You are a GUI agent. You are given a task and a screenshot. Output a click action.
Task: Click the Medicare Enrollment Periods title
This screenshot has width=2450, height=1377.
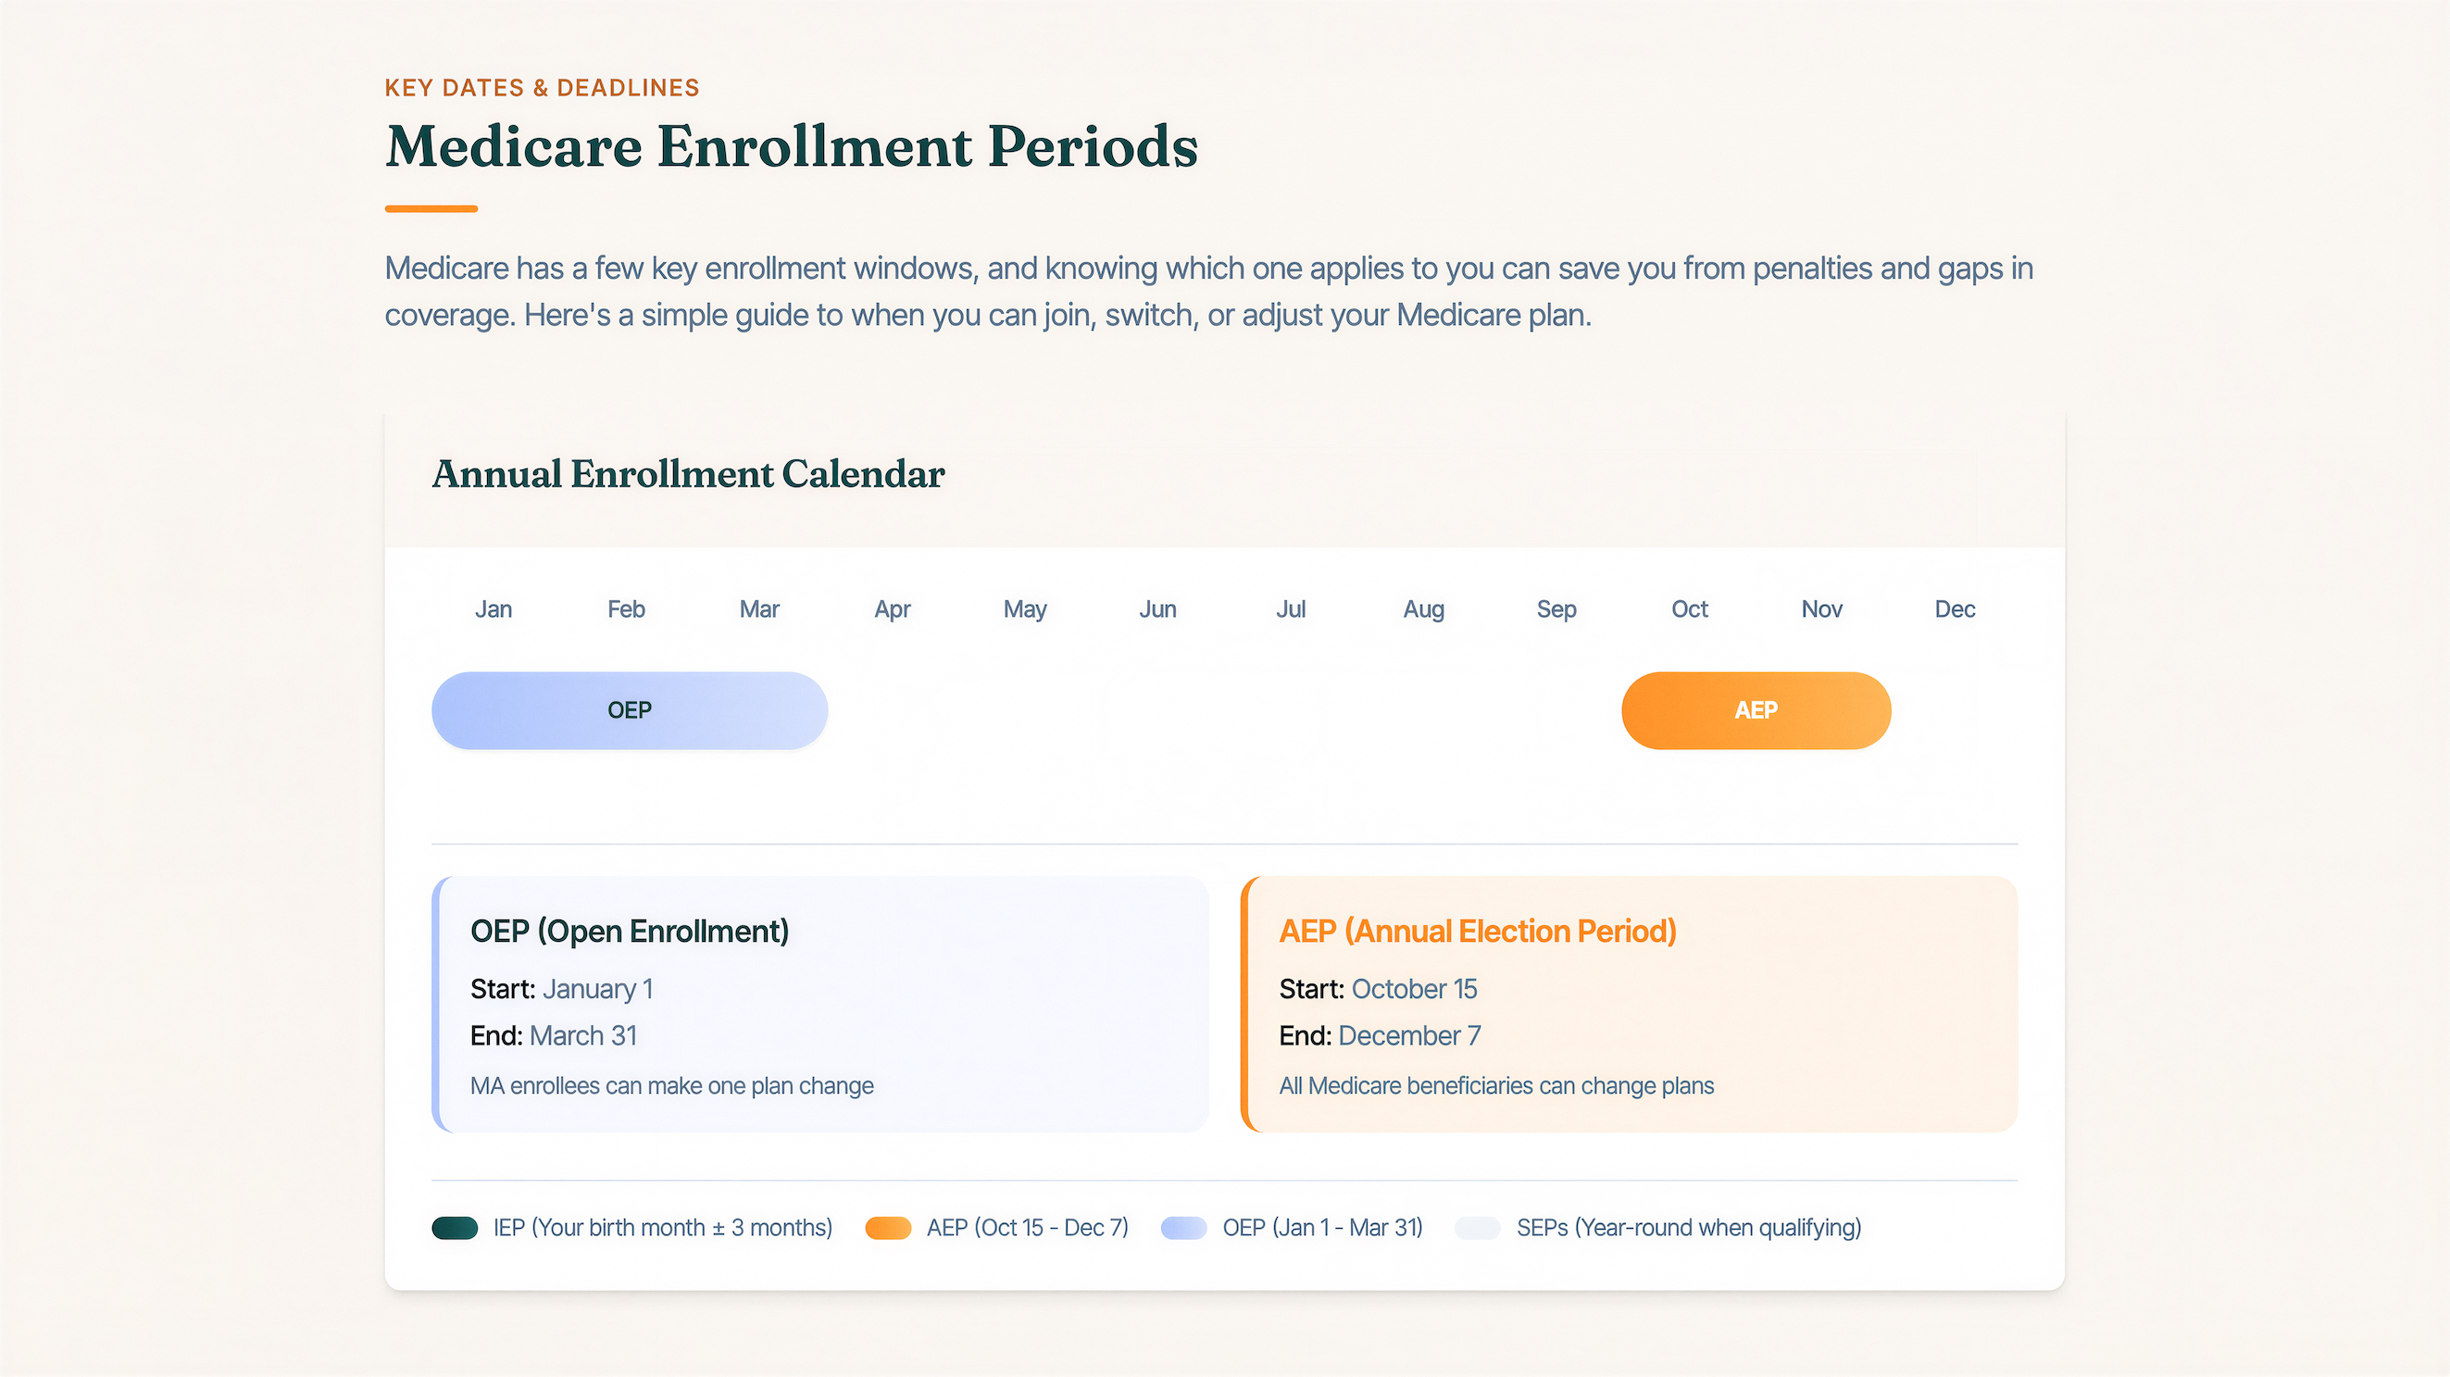792,146
